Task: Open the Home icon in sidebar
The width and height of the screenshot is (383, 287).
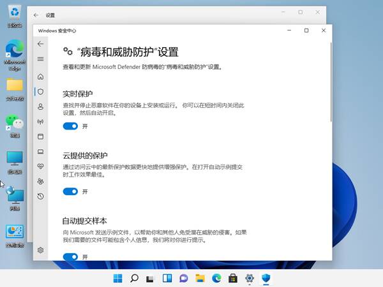Action: (x=41, y=77)
